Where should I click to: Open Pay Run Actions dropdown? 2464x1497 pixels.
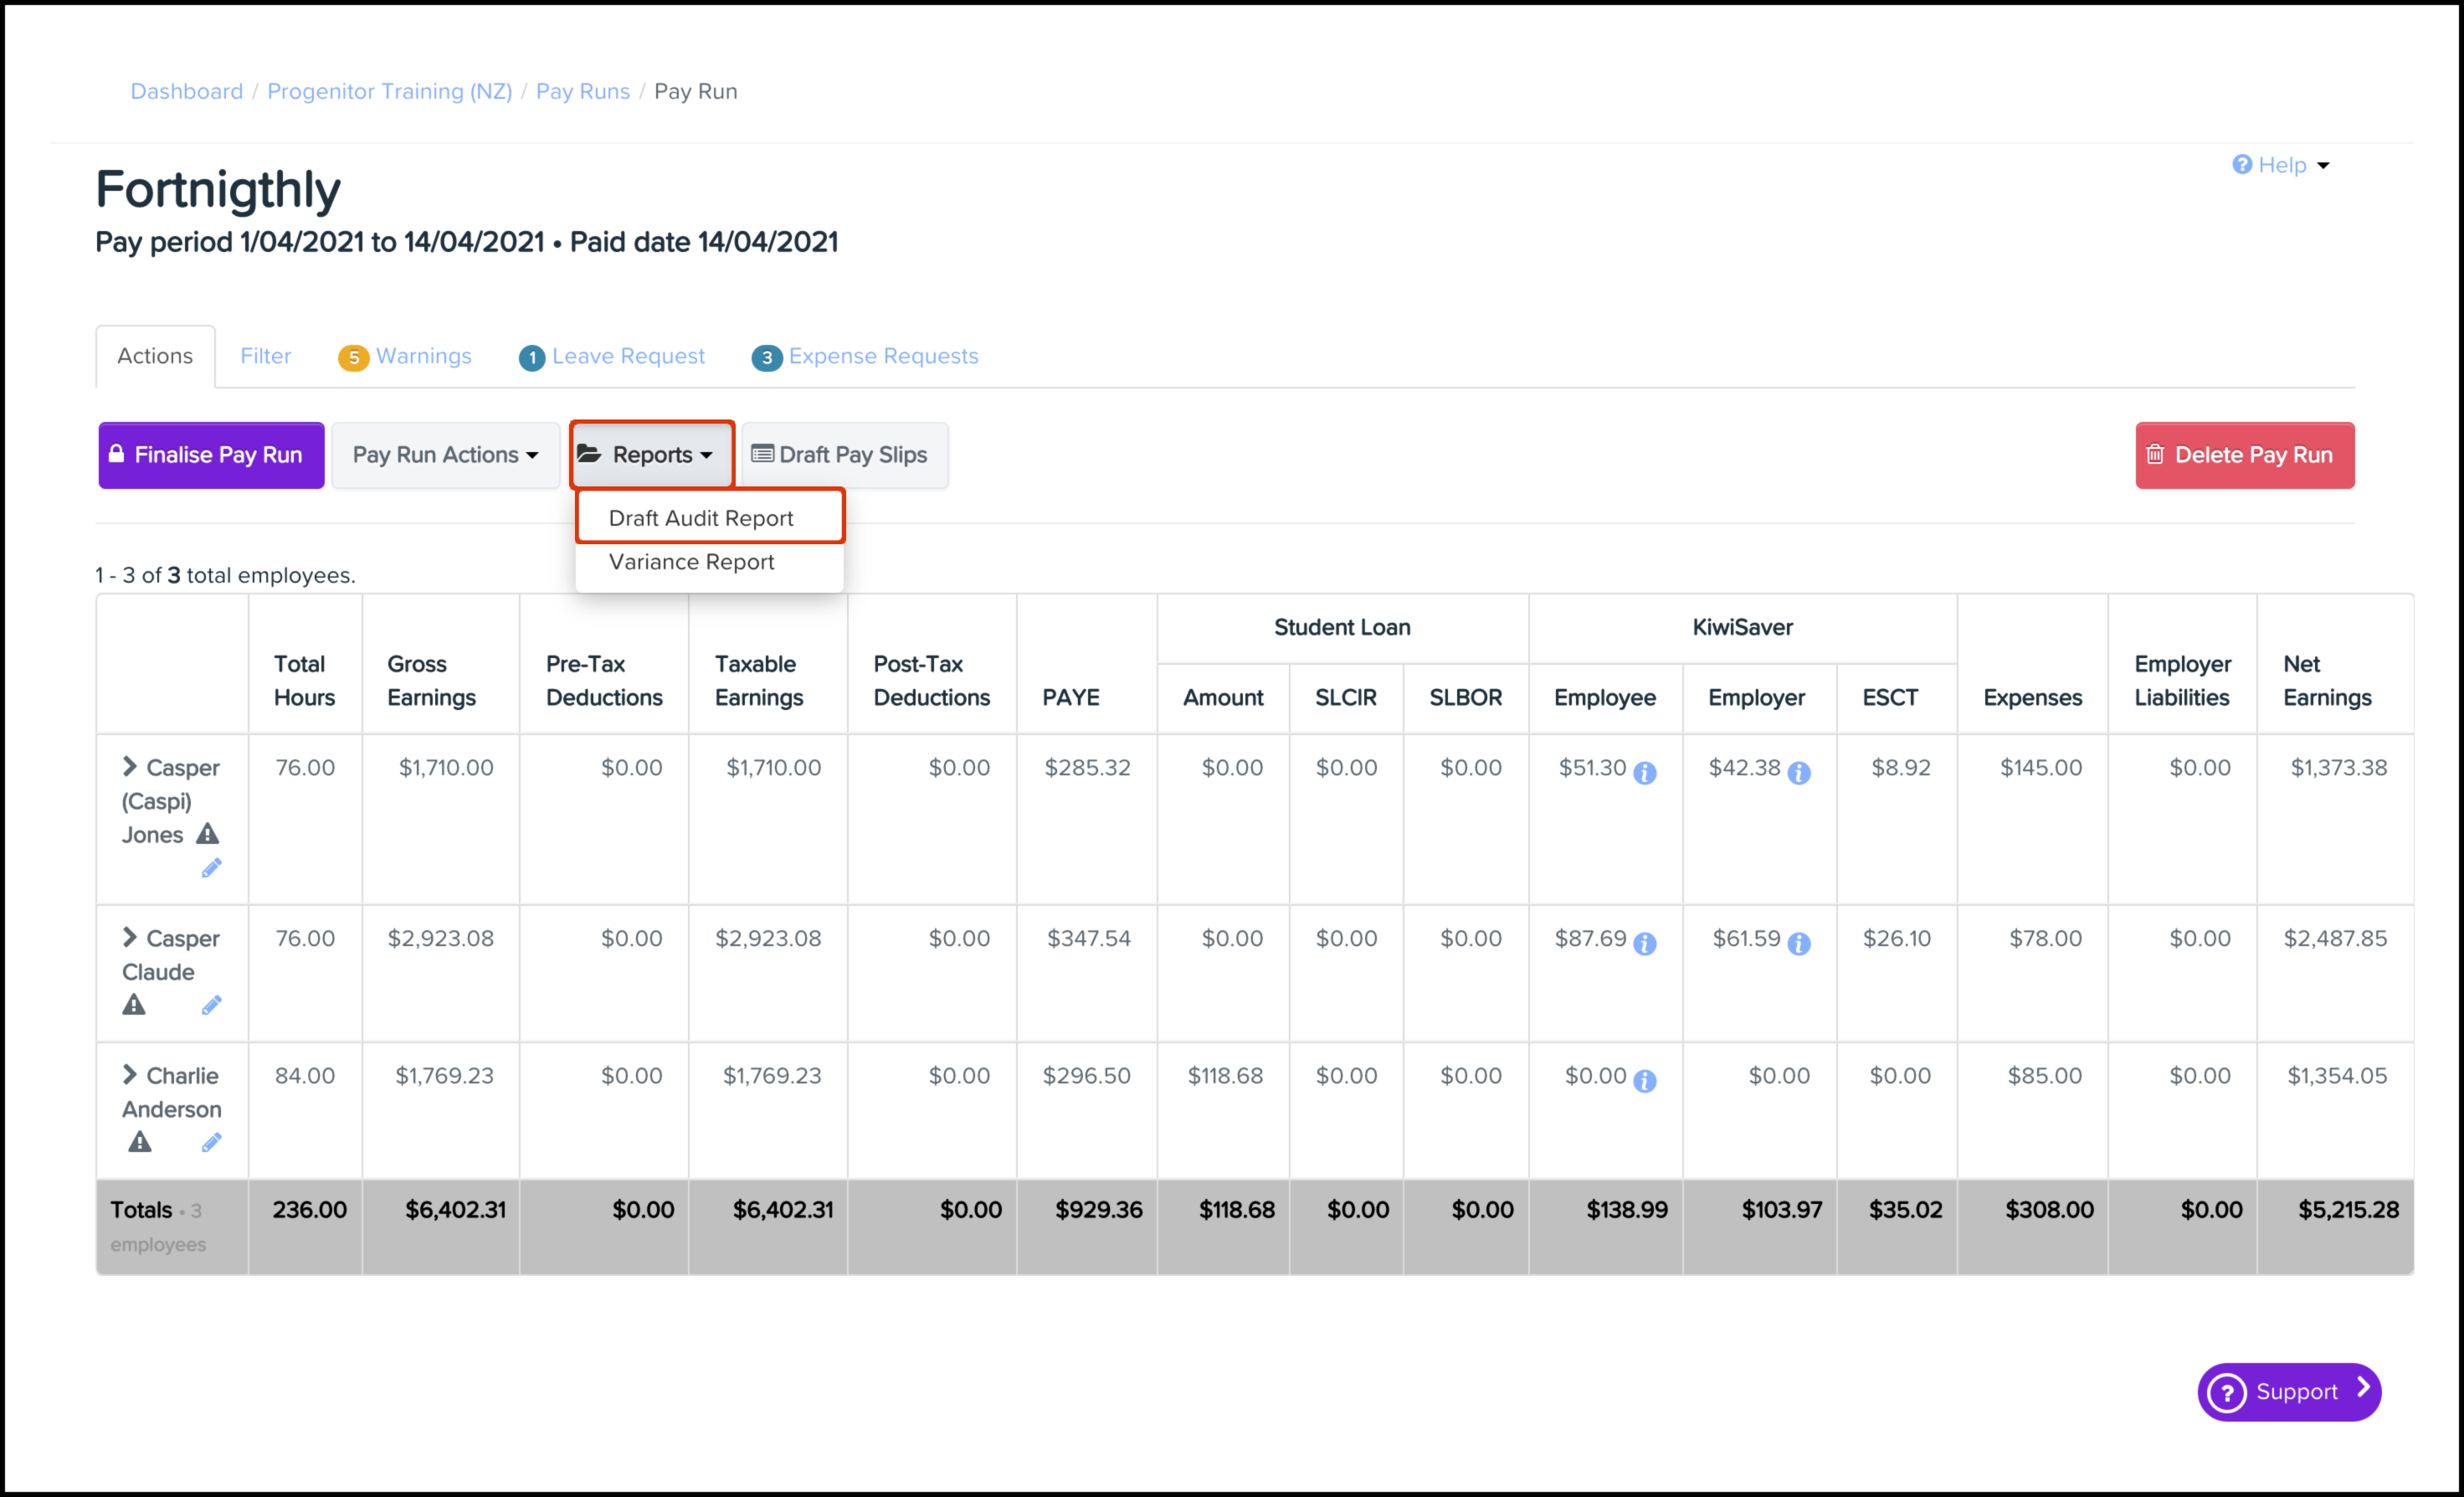(x=445, y=455)
